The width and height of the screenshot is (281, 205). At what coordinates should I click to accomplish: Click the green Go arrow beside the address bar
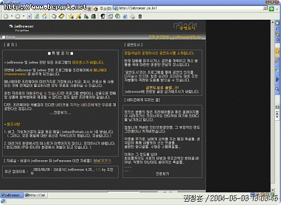pyautogui.click(x=271, y=8)
